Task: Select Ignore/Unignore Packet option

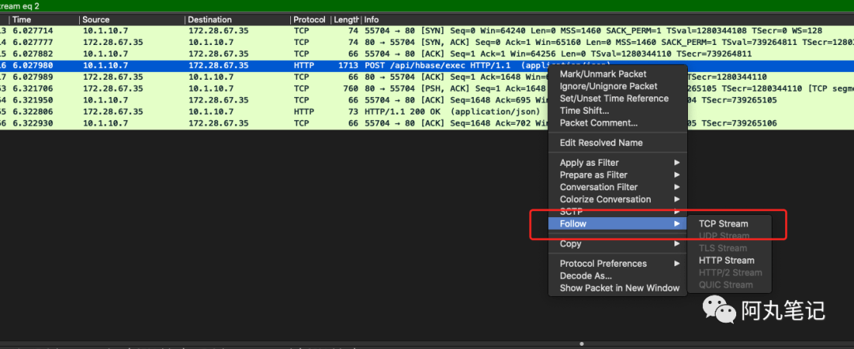Action: click(608, 86)
